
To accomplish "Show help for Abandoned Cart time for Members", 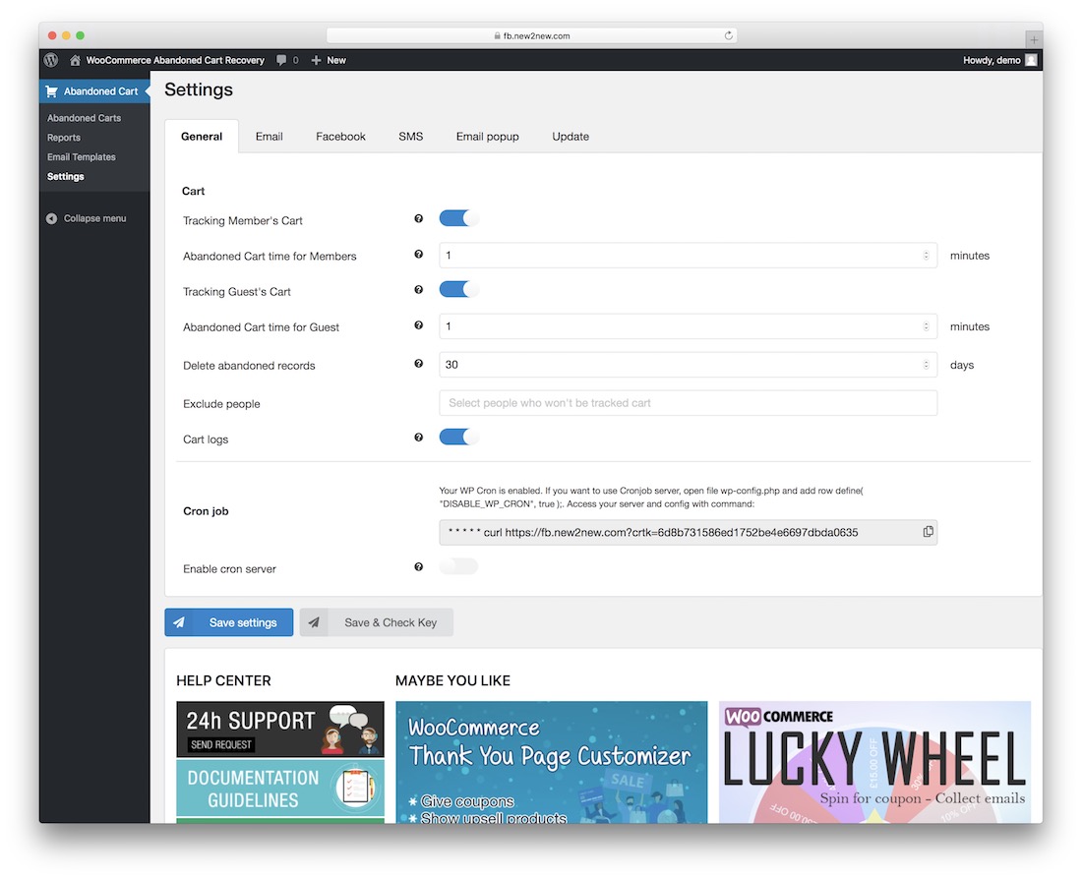I will click(418, 255).
